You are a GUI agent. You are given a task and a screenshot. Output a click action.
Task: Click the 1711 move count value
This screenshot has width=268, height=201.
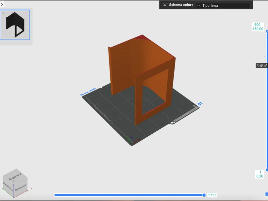212,195
